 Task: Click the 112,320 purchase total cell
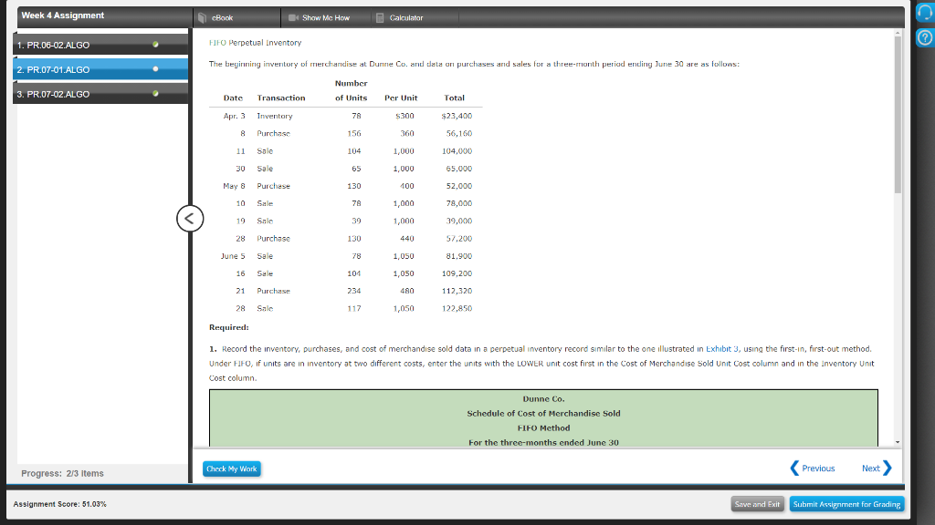(457, 291)
